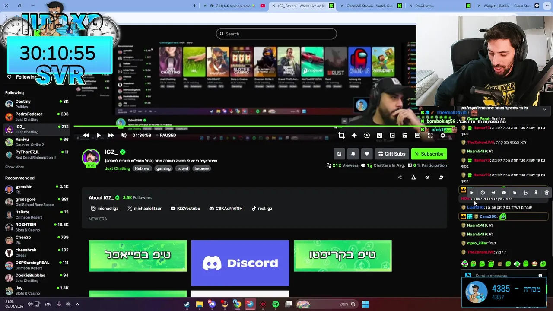Click the user icon below Participation

pos(441,178)
